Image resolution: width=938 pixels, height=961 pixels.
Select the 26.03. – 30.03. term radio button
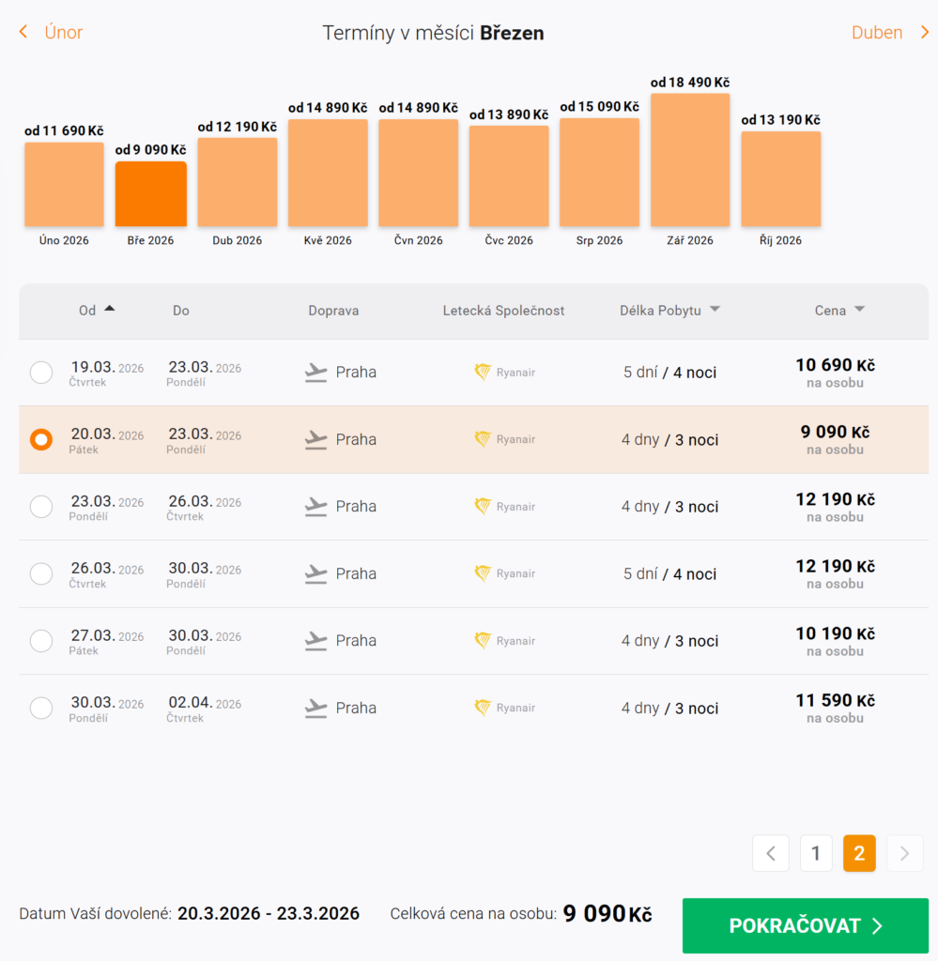[x=41, y=573]
